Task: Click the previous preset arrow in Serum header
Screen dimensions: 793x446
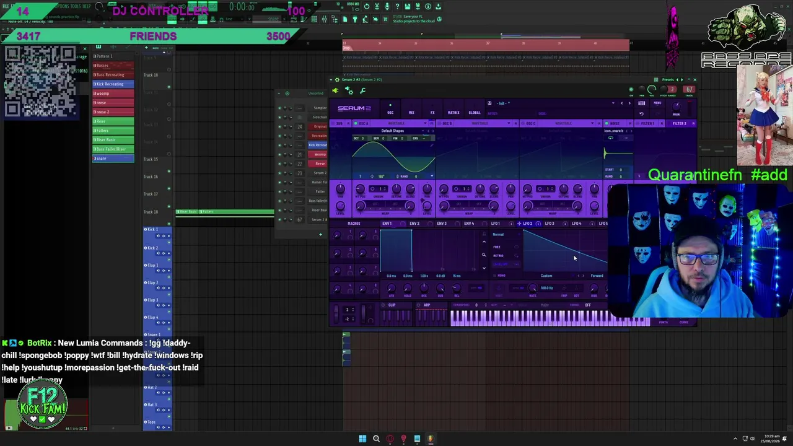Action: tap(621, 103)
